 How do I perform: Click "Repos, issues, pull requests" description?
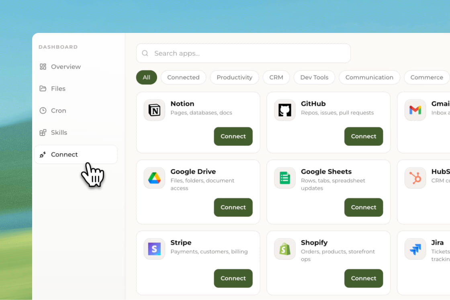pyautogui.click(x=337, y=113)
